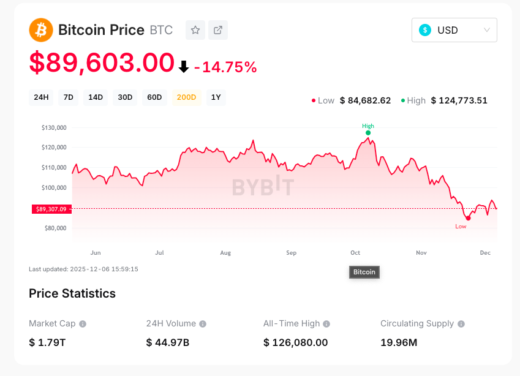Switch chart to 7D range

pos(68,97)
